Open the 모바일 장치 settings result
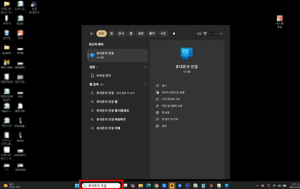This screenshot has width=300, height=189. (x=118, y=76)
